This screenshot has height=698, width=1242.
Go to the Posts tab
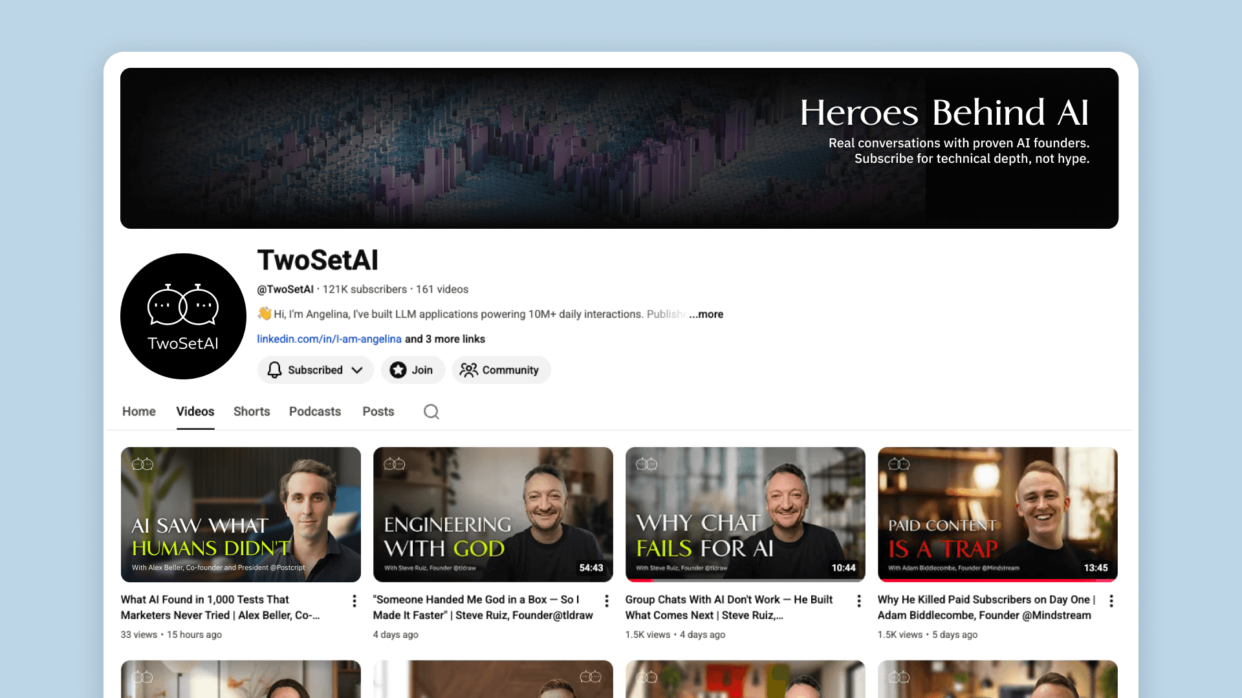[x=378, y=412]
